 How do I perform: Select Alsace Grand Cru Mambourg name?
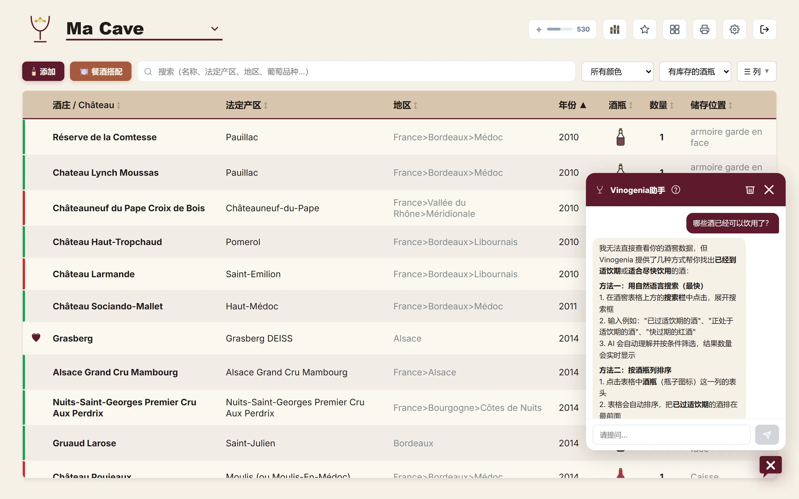[x=115, y=372]
